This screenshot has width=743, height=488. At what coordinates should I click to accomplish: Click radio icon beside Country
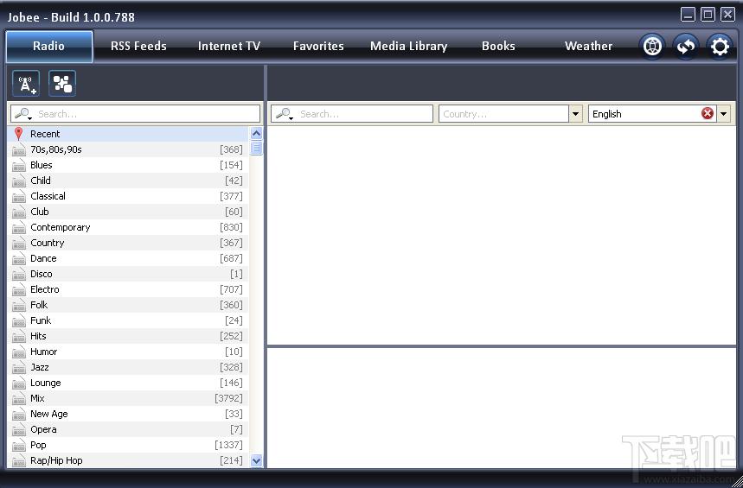[19, 244]
